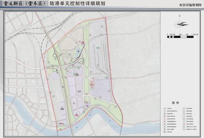The height and width of the screenshot is (138, 204).
Task: Click the magenta facility marker near the river
Action: [x=87, y=106]
